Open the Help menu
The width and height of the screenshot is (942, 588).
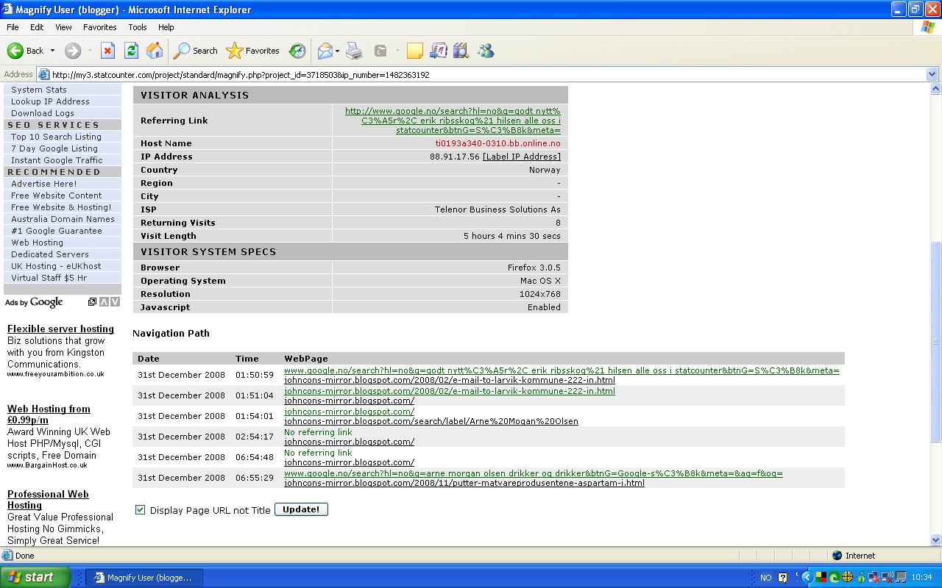[x=166, y=27]
